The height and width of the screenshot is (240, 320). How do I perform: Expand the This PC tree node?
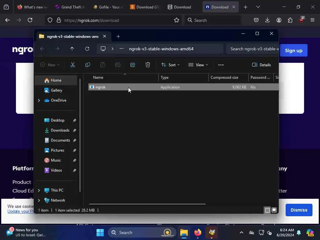tap(39, 190)
